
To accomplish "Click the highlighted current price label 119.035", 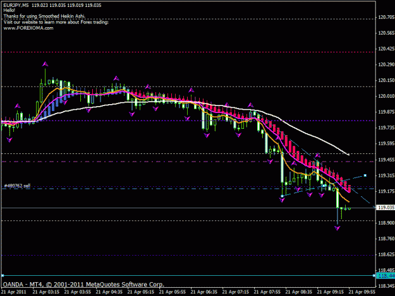I will coord(386,208).
